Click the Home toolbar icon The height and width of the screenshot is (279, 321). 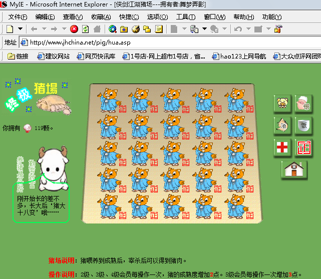coord(97,29)
